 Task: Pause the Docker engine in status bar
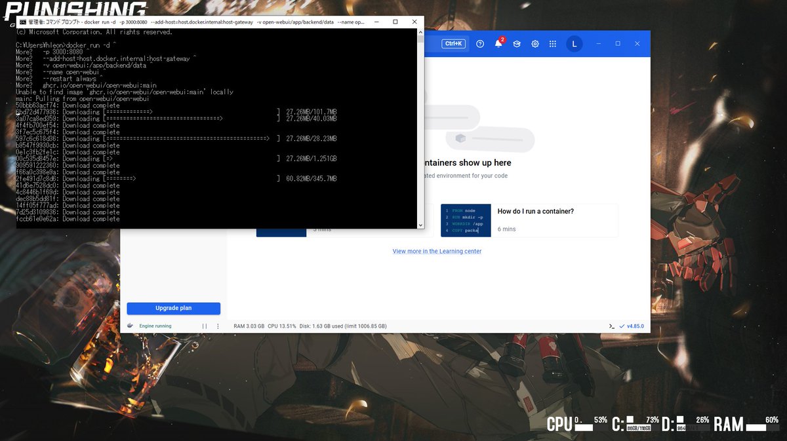click(205, 326)
